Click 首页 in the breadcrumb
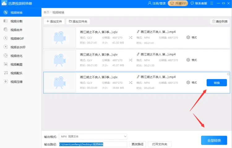The height and width of the screenshot is (148, 232). pyautogui.click(x=46, y=12)
